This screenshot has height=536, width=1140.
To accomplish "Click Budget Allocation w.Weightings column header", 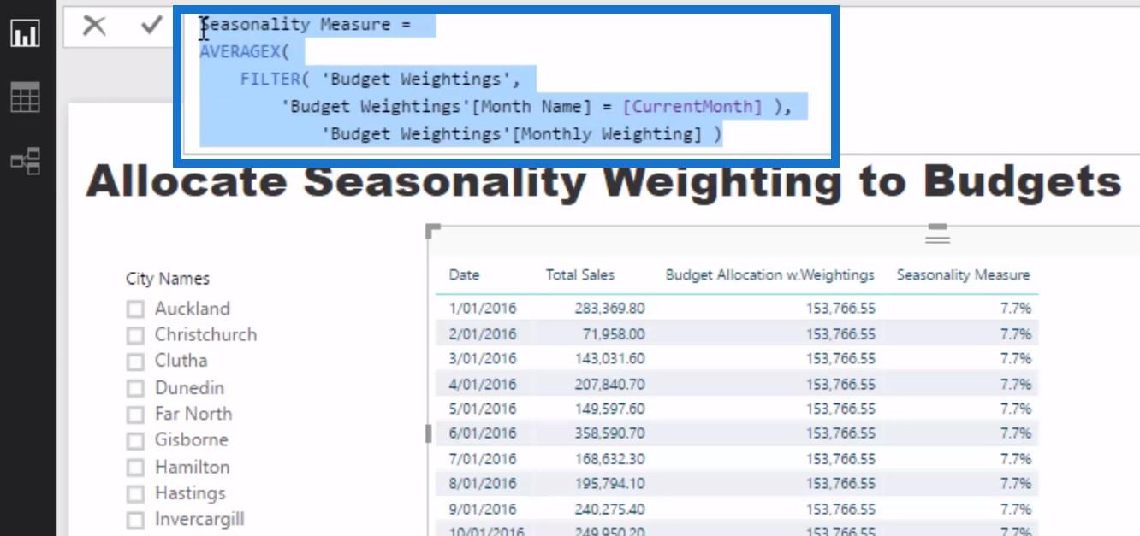I will [770, 274].
